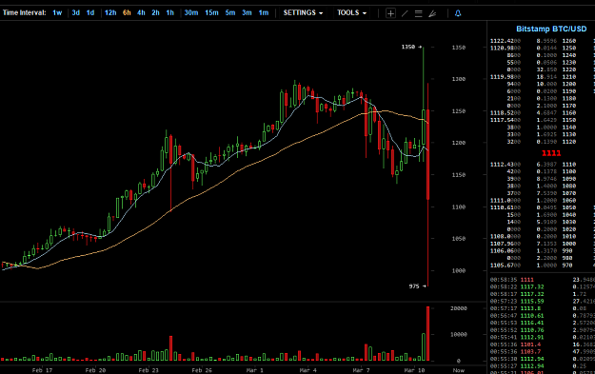Click the 20000 volume axis label

click(x=459, y=308)
